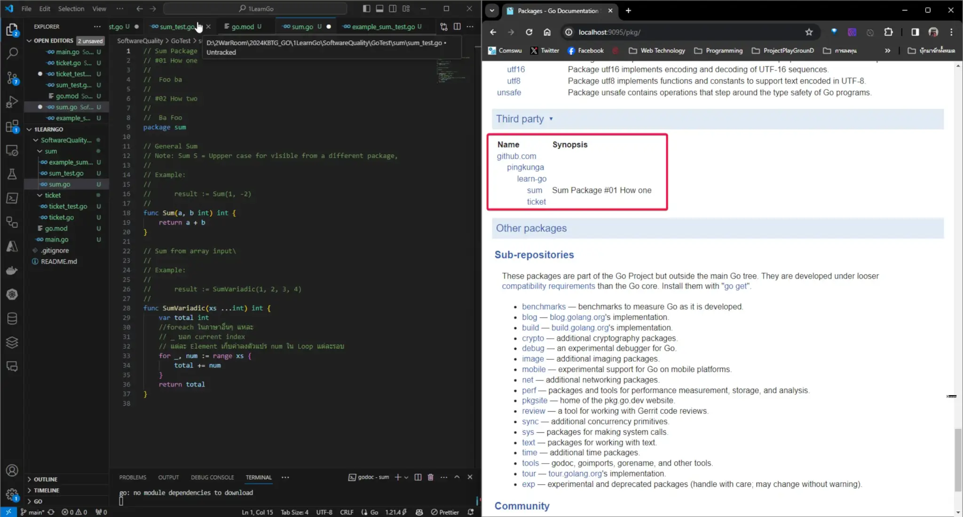Open the benchmarks sub-repository link
The height and width of the screenshot is (517, 963).
click(544, 307)
